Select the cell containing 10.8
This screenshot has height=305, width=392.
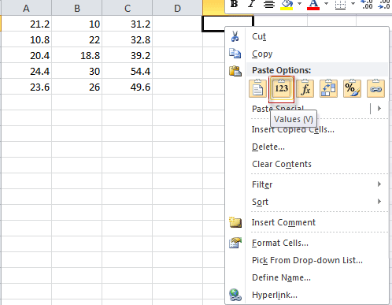point(26,39)
